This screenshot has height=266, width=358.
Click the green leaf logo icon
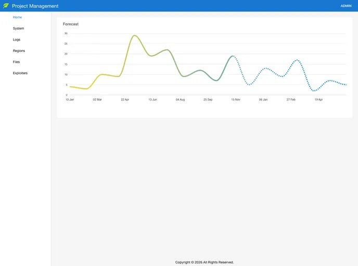pos(6,6)
